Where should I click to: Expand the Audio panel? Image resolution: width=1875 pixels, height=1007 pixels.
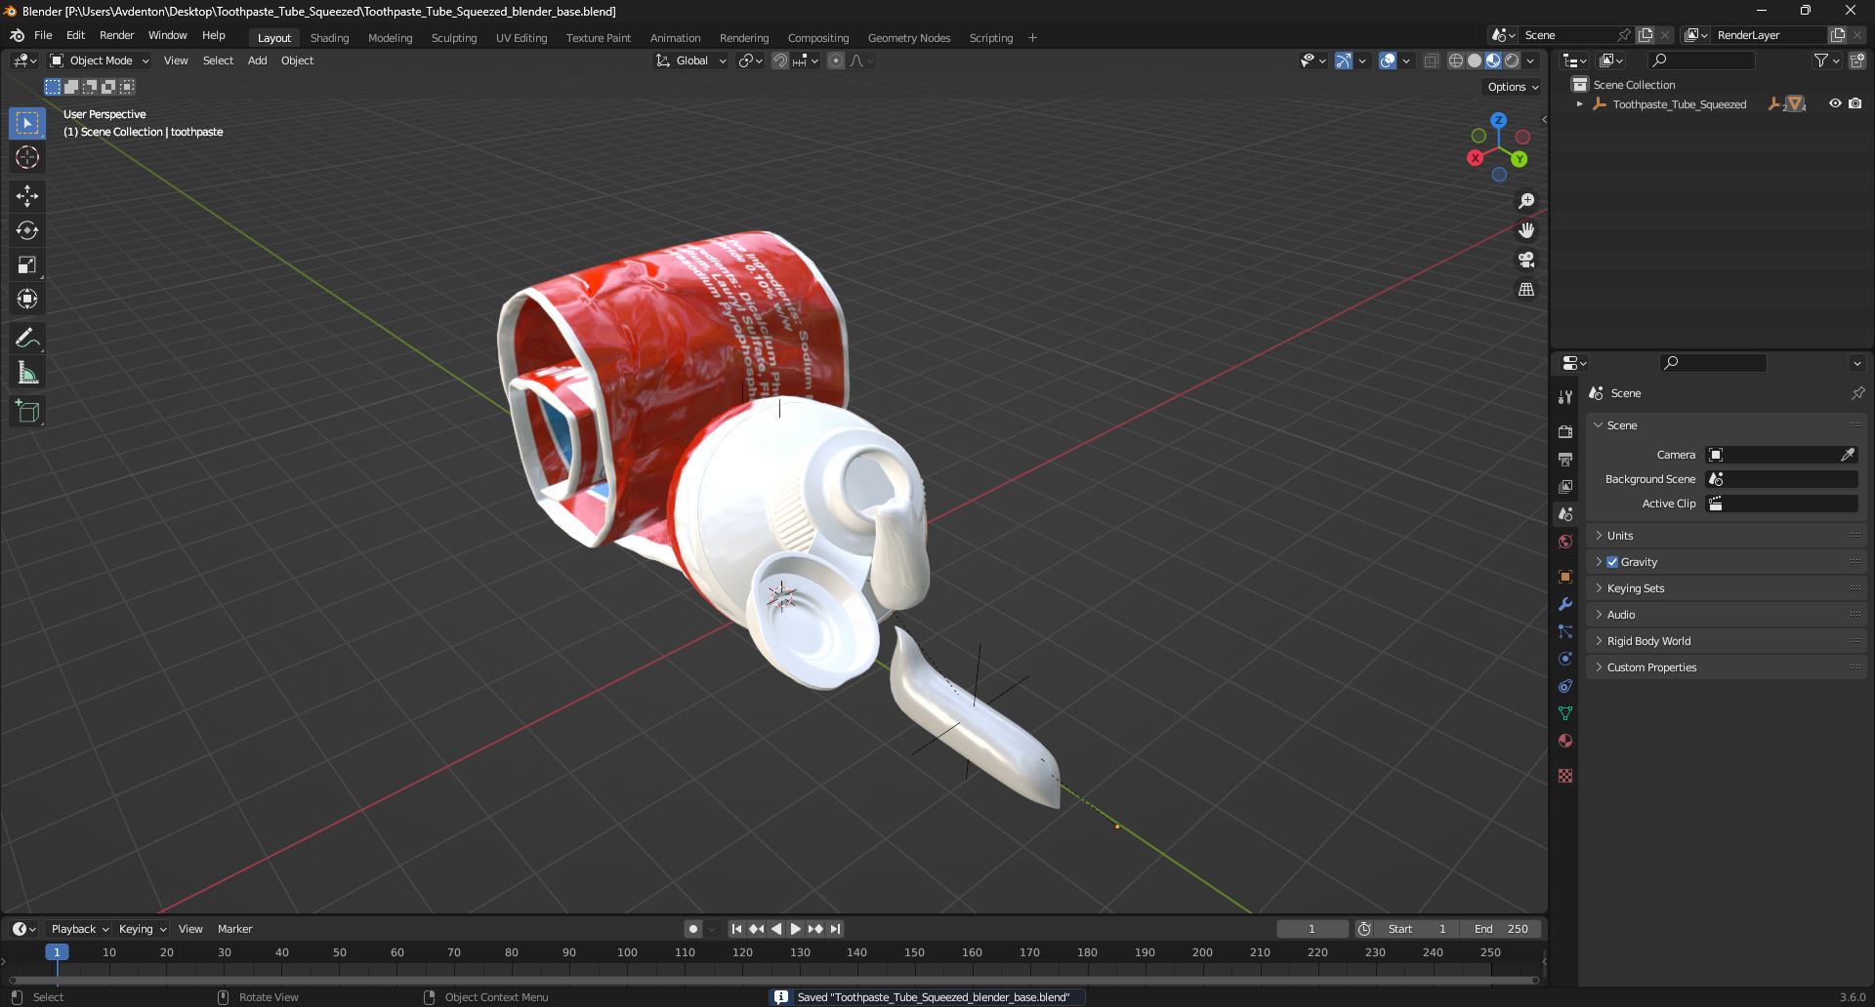1726,615
